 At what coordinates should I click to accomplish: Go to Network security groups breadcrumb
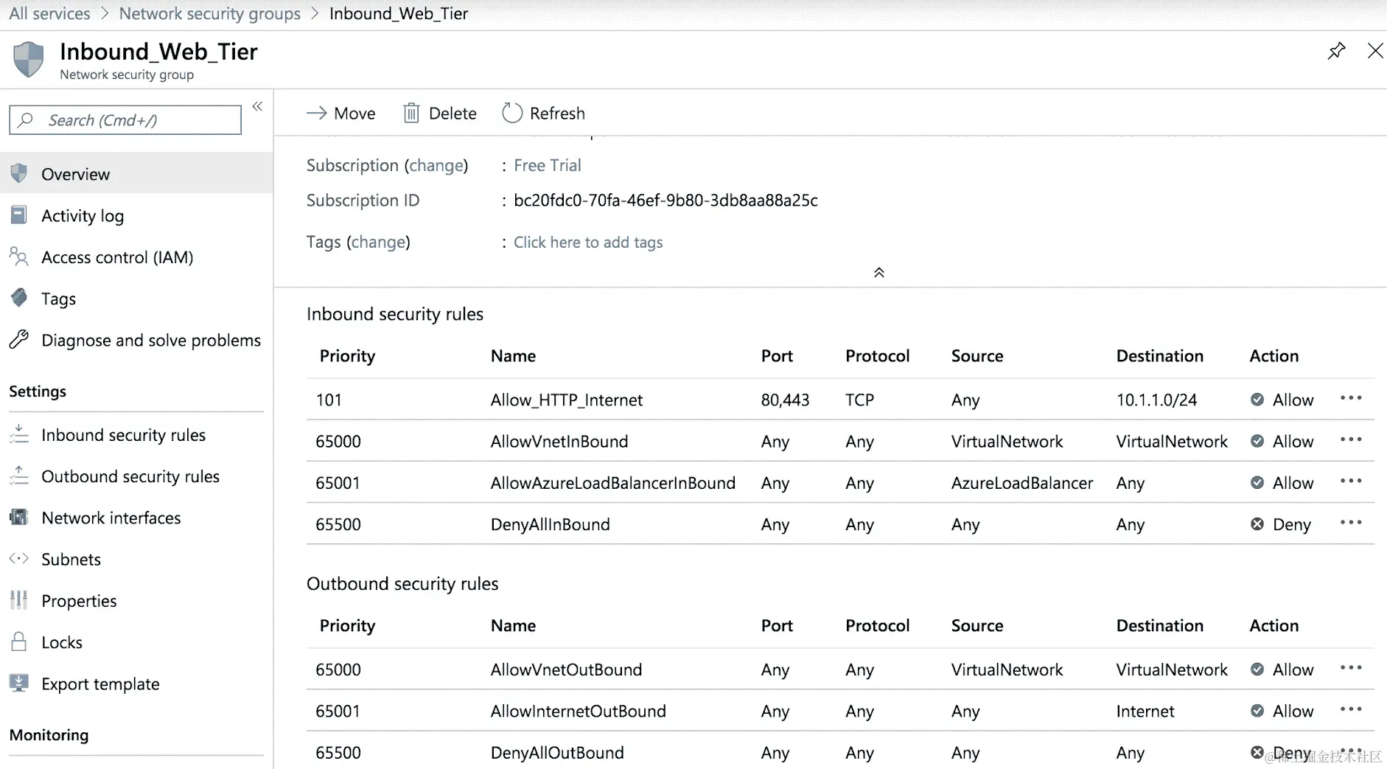click(210, 13)
